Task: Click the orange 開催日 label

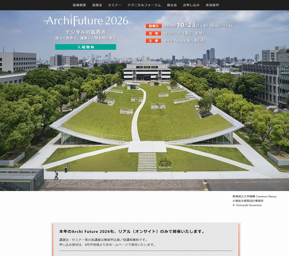Action: [x=154, y=26]
